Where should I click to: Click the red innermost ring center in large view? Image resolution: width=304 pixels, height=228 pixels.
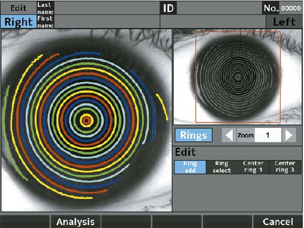87,121
